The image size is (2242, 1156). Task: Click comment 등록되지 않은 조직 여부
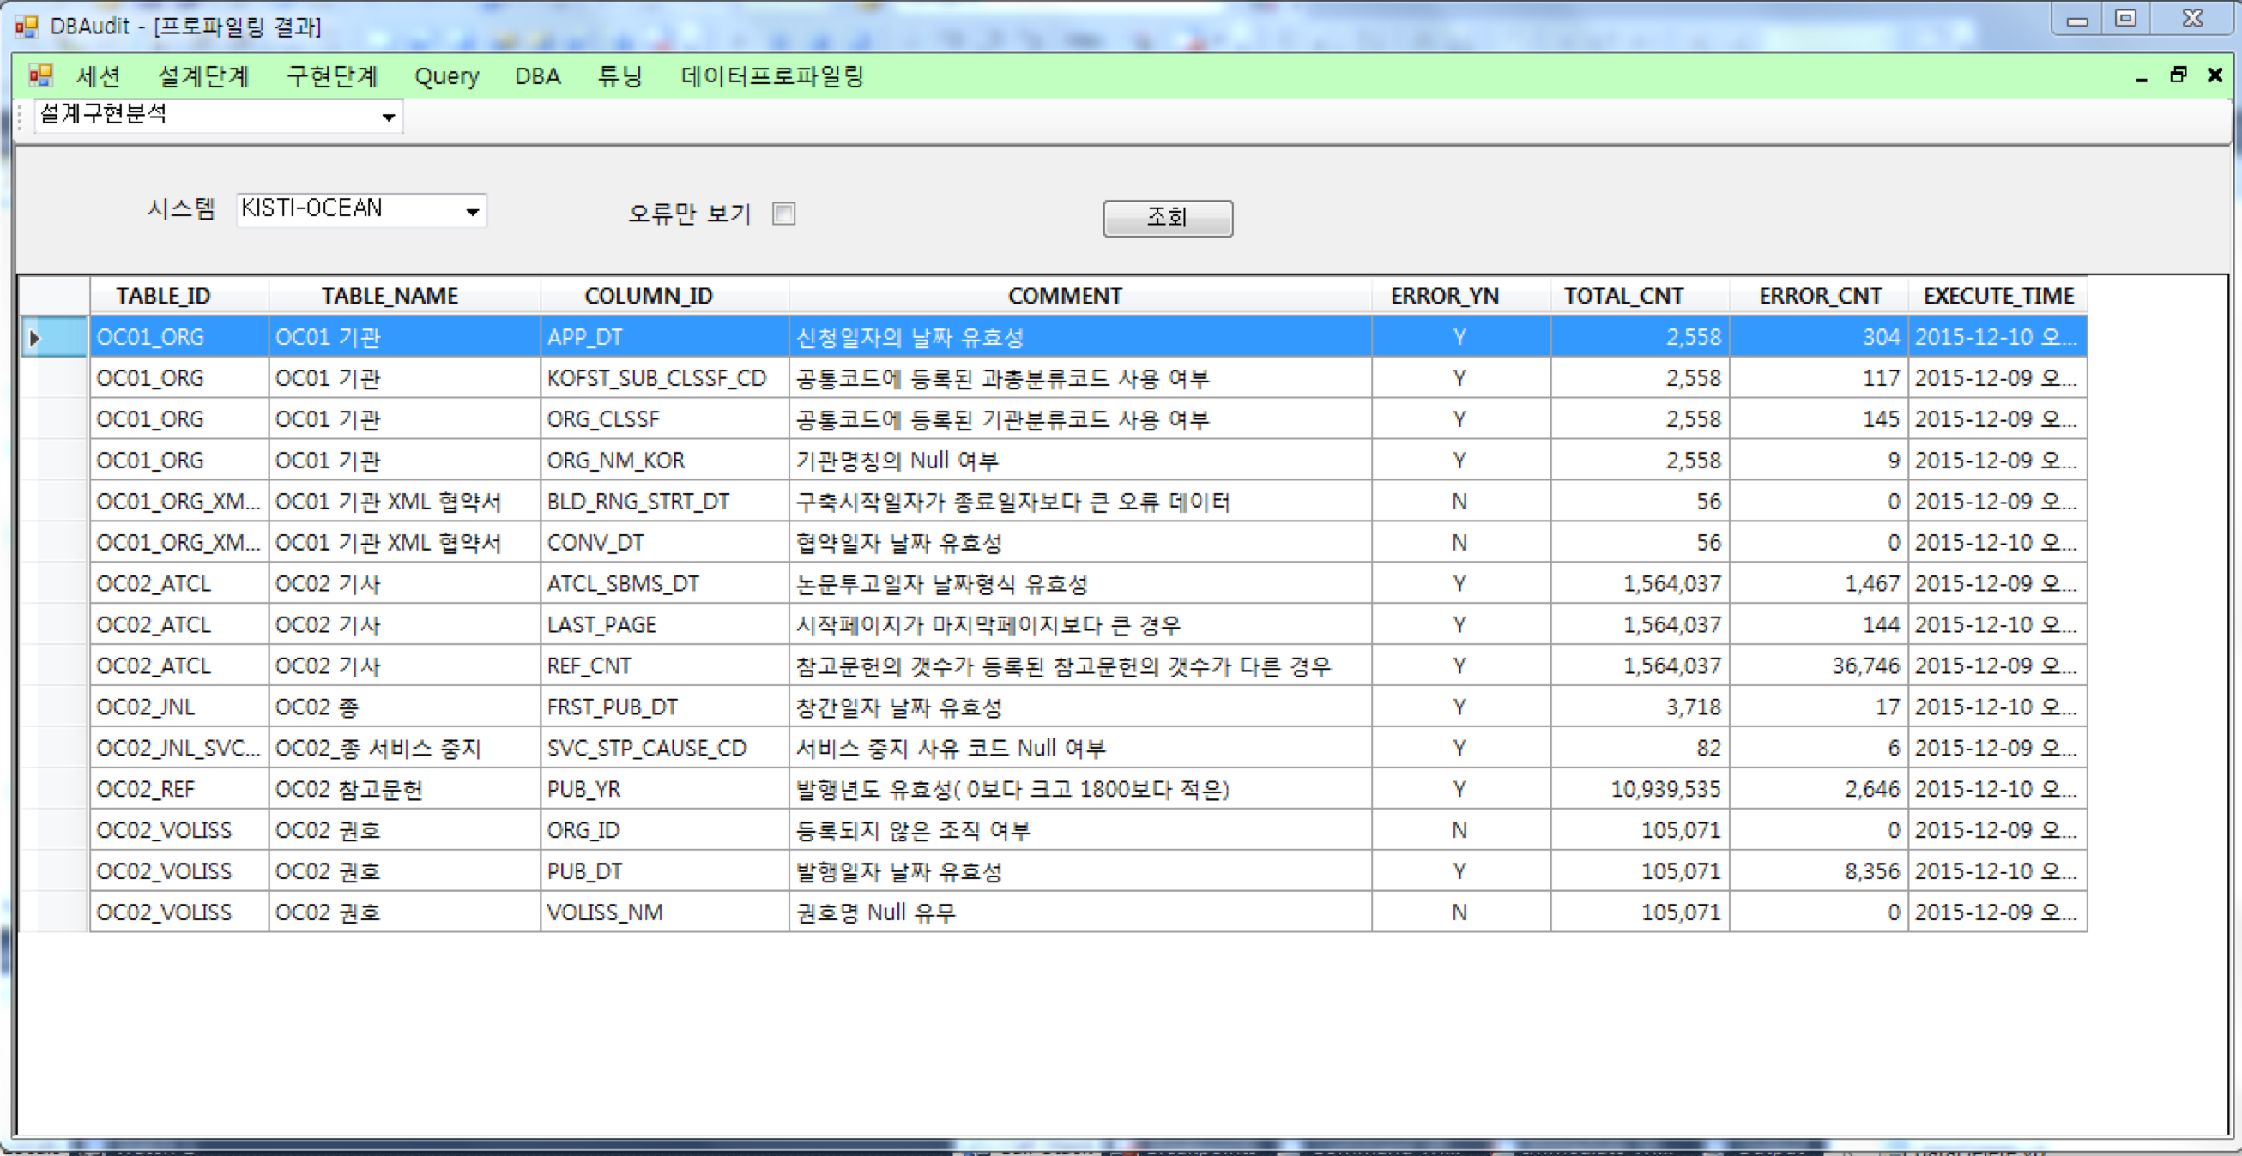coord(1080,831)
